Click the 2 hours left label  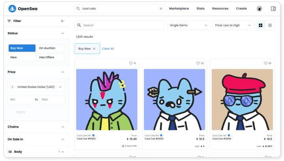click(x=131, y=146)
